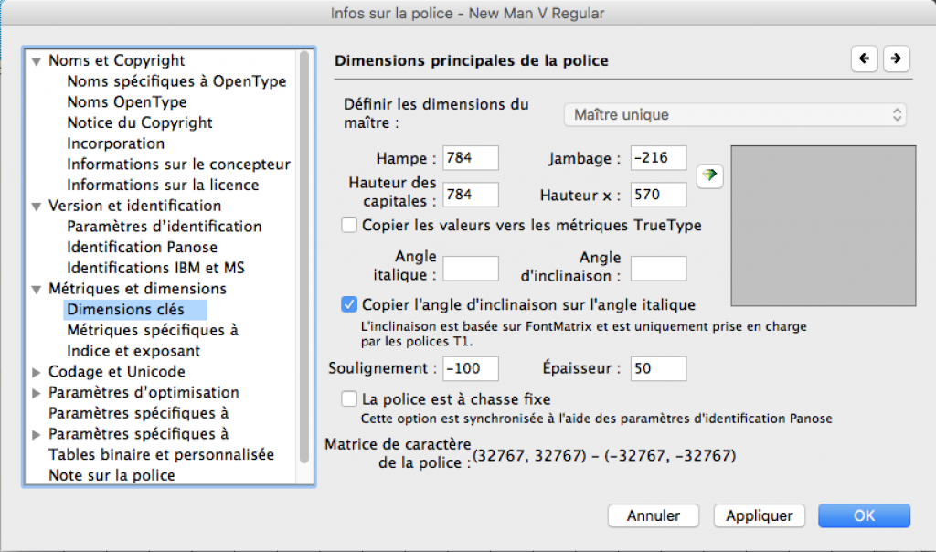
Task: Select Indice et exposant item
Action: click(x=133, y=351)
